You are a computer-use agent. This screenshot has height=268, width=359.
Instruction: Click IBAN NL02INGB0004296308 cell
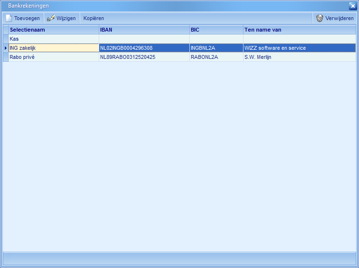[x=144, y=48]
